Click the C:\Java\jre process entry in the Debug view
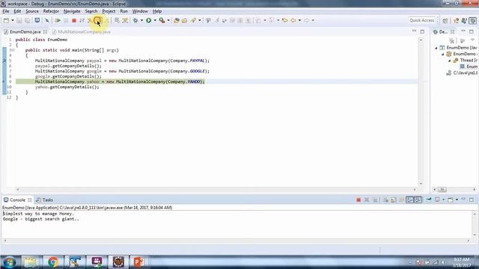 point(462,73)
